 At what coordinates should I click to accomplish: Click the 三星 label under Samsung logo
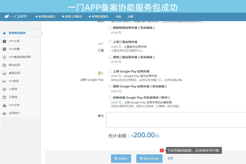(x=101, y=50)
